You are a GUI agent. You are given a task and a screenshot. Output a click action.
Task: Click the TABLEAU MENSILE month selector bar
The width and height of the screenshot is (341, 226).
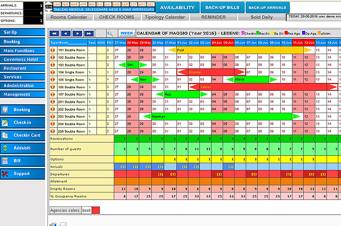(x=104, y=10)
